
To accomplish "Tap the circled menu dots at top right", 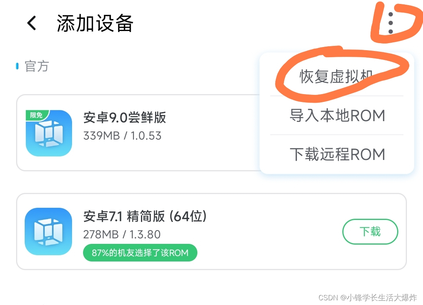I will pos(390,24).
